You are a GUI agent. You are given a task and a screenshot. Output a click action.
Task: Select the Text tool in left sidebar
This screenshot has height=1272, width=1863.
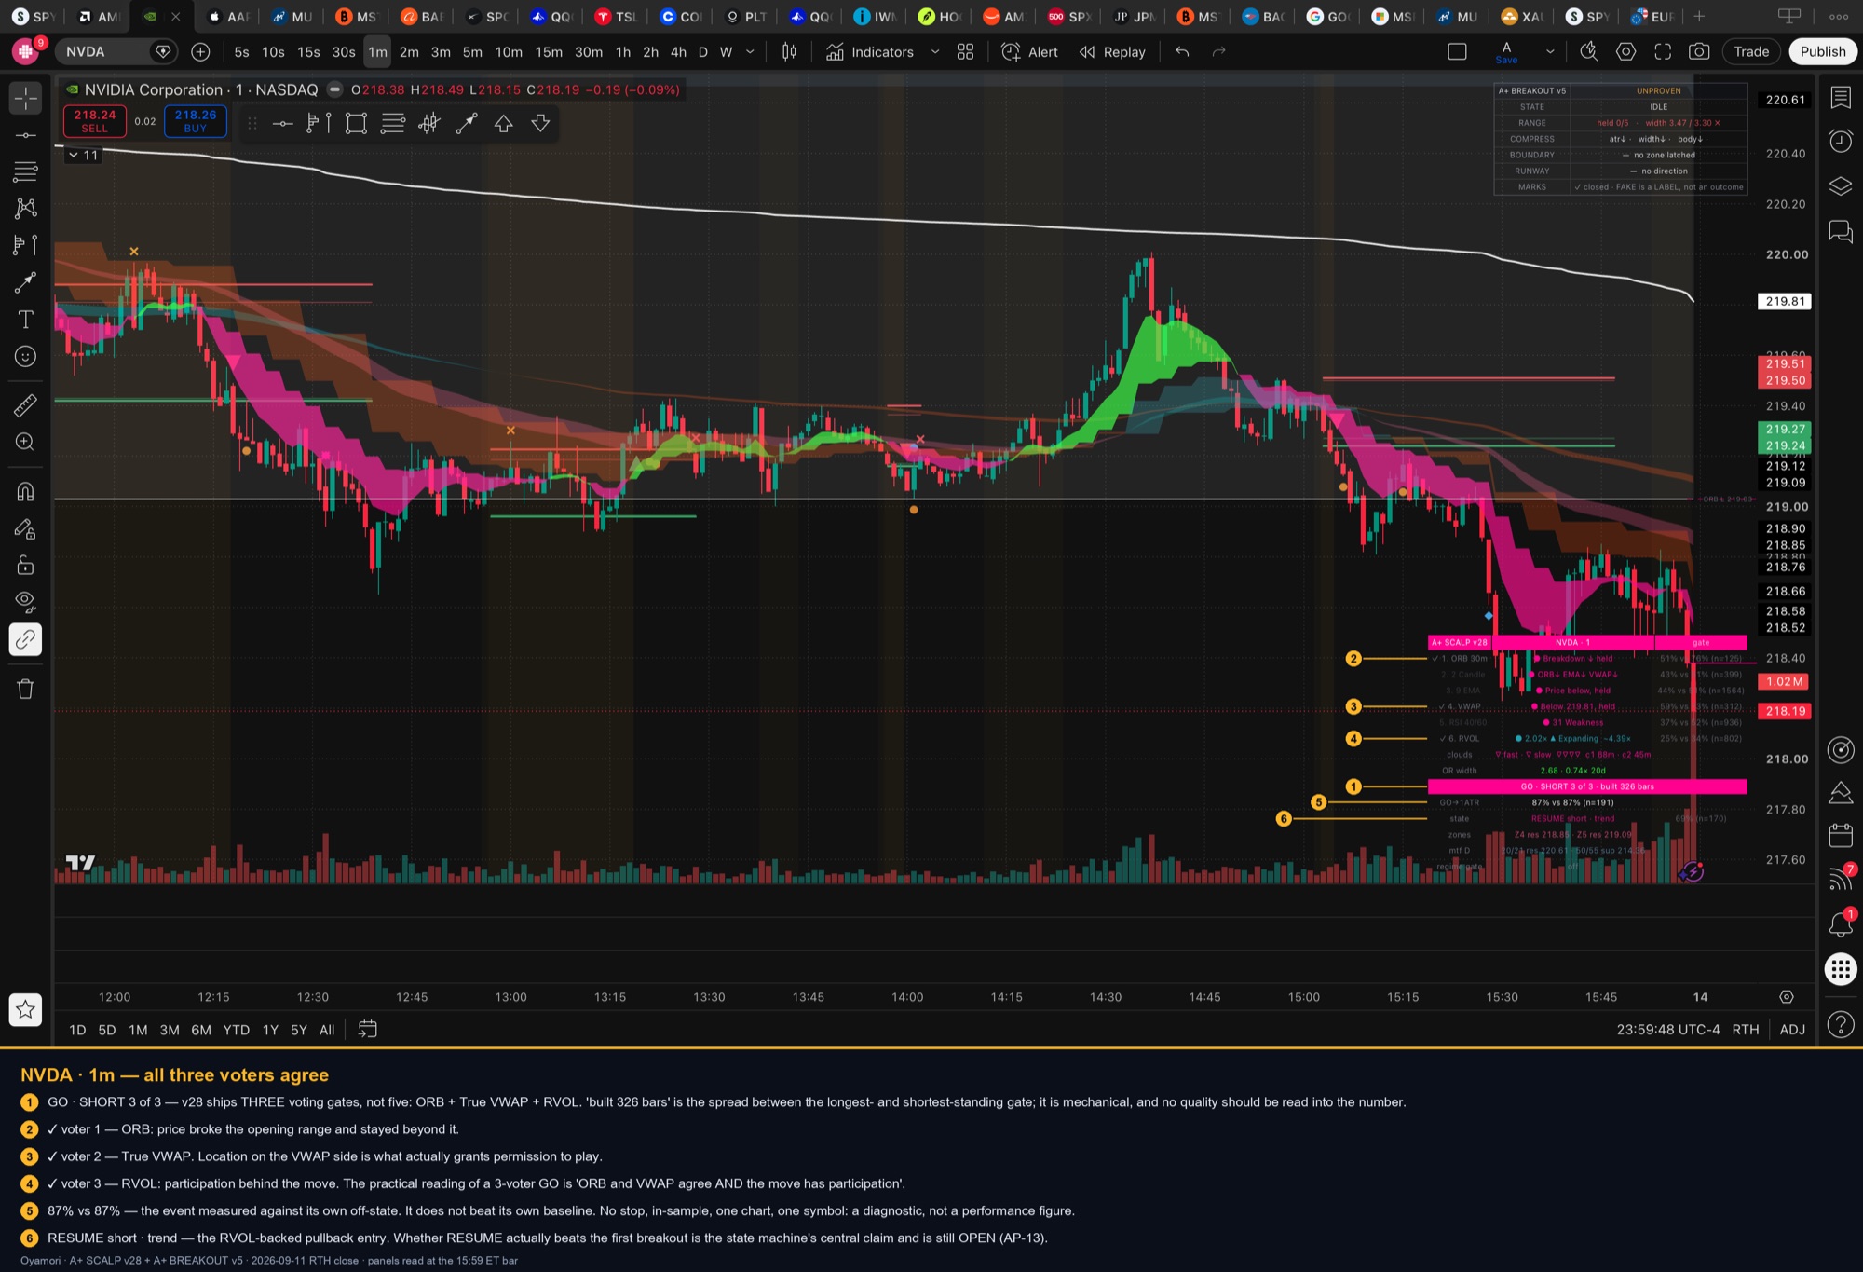(25, 320)
